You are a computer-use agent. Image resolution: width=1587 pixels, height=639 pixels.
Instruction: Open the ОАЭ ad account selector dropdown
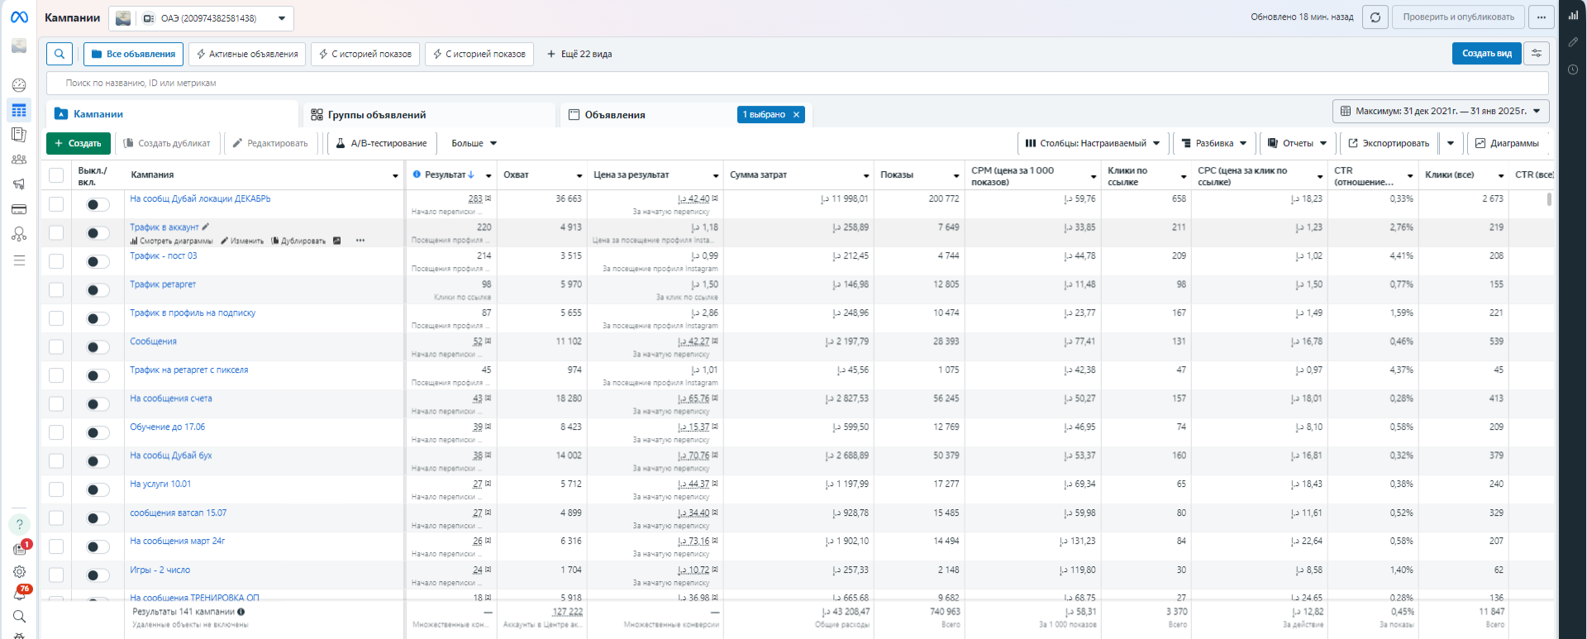point(201,18)
